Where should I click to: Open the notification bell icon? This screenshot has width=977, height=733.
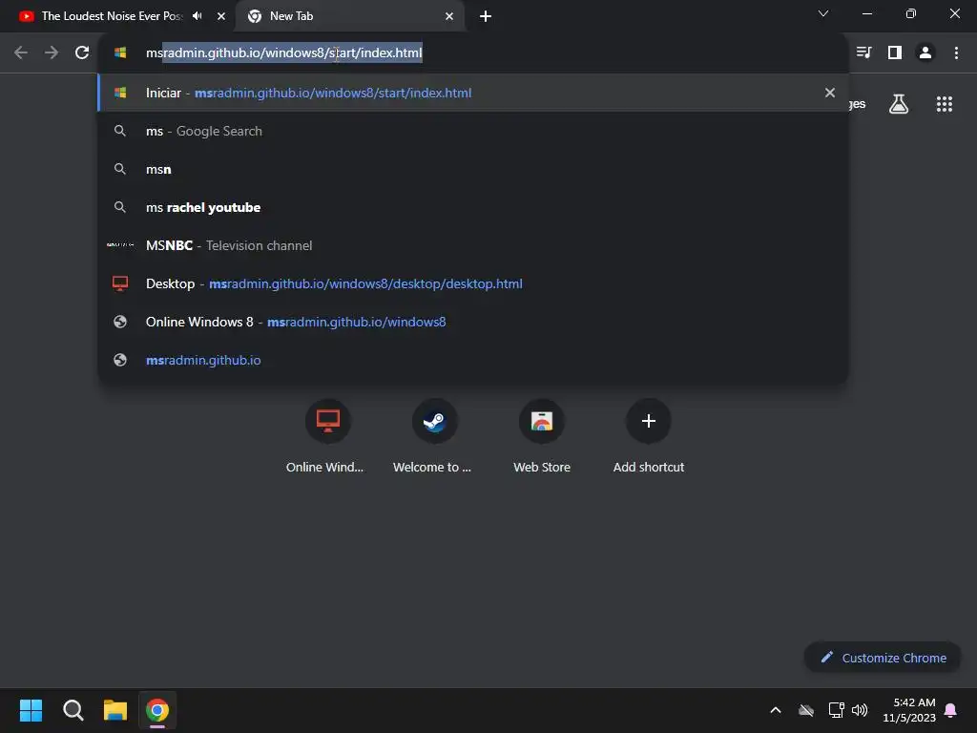coord(951,710)
